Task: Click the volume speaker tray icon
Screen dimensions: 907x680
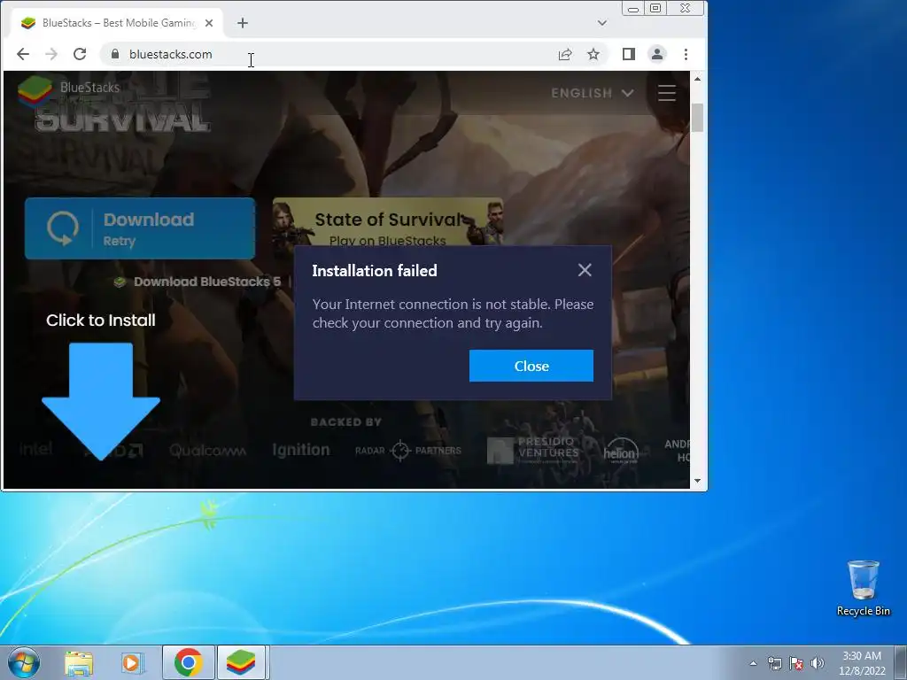Action: click(817, 663)
